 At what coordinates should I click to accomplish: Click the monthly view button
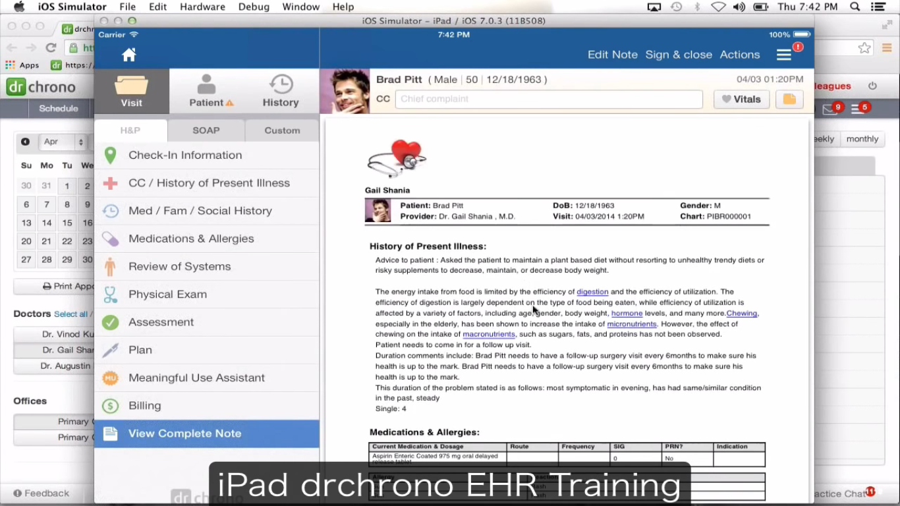(862, 139)
